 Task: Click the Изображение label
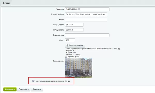(x=58, y=61)
